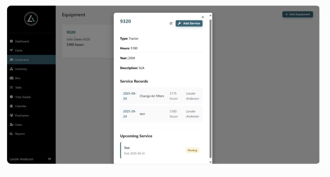
Task: Click the Inventory boxes icon
Action: 12,69
